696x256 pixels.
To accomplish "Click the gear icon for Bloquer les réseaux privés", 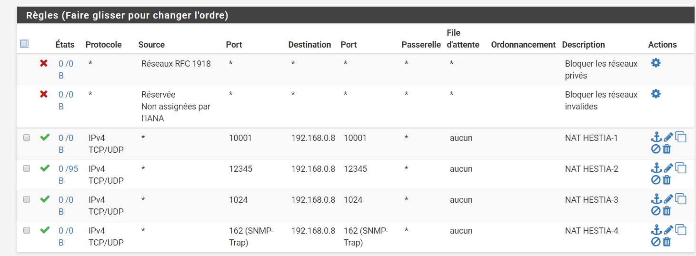I will click(x=656, y=63).
